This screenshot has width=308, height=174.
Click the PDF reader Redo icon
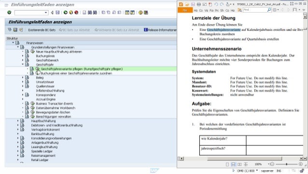pos(222,4)
